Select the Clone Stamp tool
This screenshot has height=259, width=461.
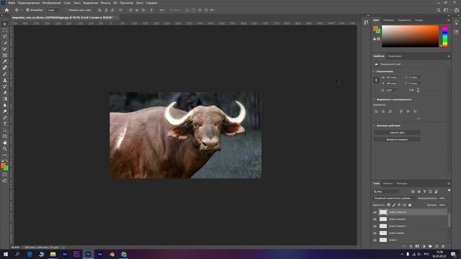[x=5, y=80]
